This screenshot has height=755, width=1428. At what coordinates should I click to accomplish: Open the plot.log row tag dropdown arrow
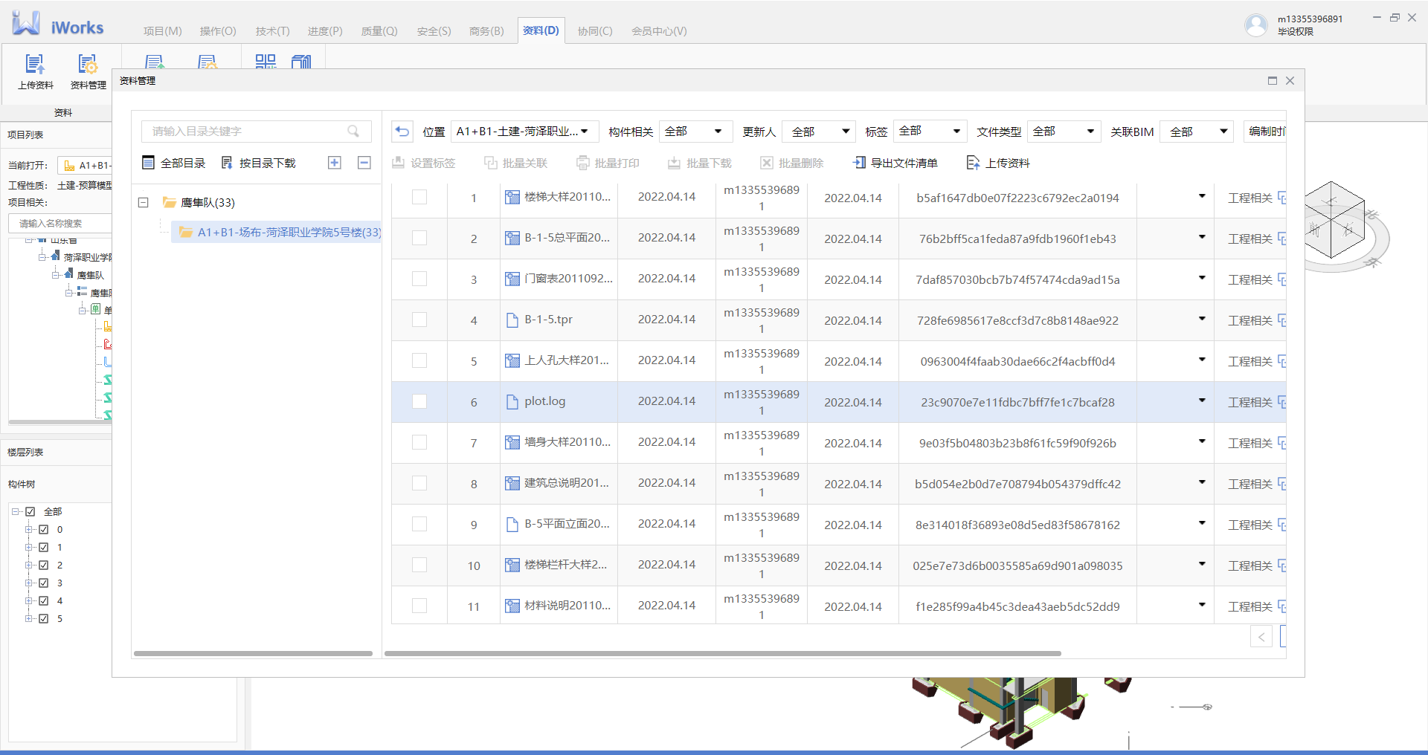(1202, 401)
